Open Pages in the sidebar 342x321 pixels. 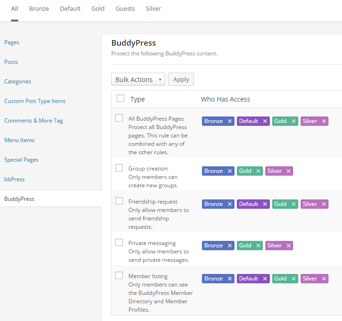[x=12, y=42]
